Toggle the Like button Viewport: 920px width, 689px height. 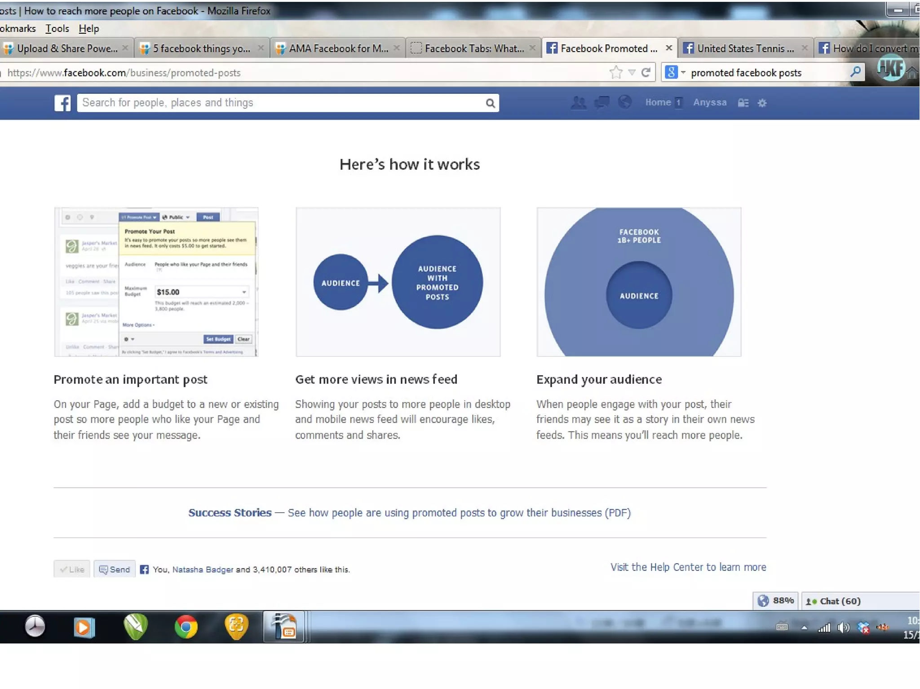[x=72, y=569]
